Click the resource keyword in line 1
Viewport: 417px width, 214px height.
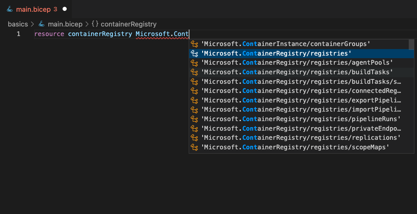[x=49, y=34]
